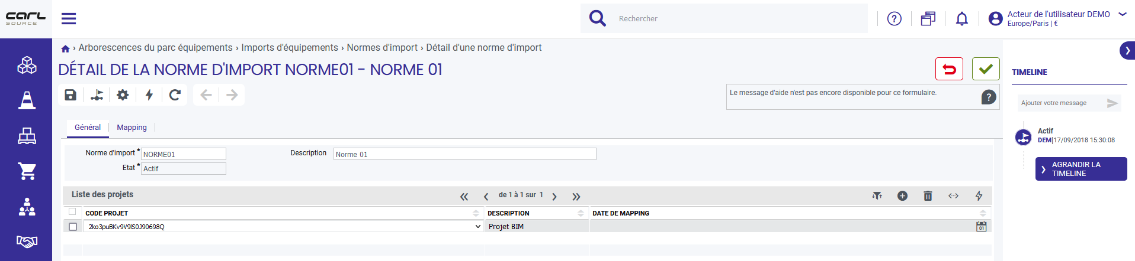
Task: Select the Général tab
Action: point(88,128)
